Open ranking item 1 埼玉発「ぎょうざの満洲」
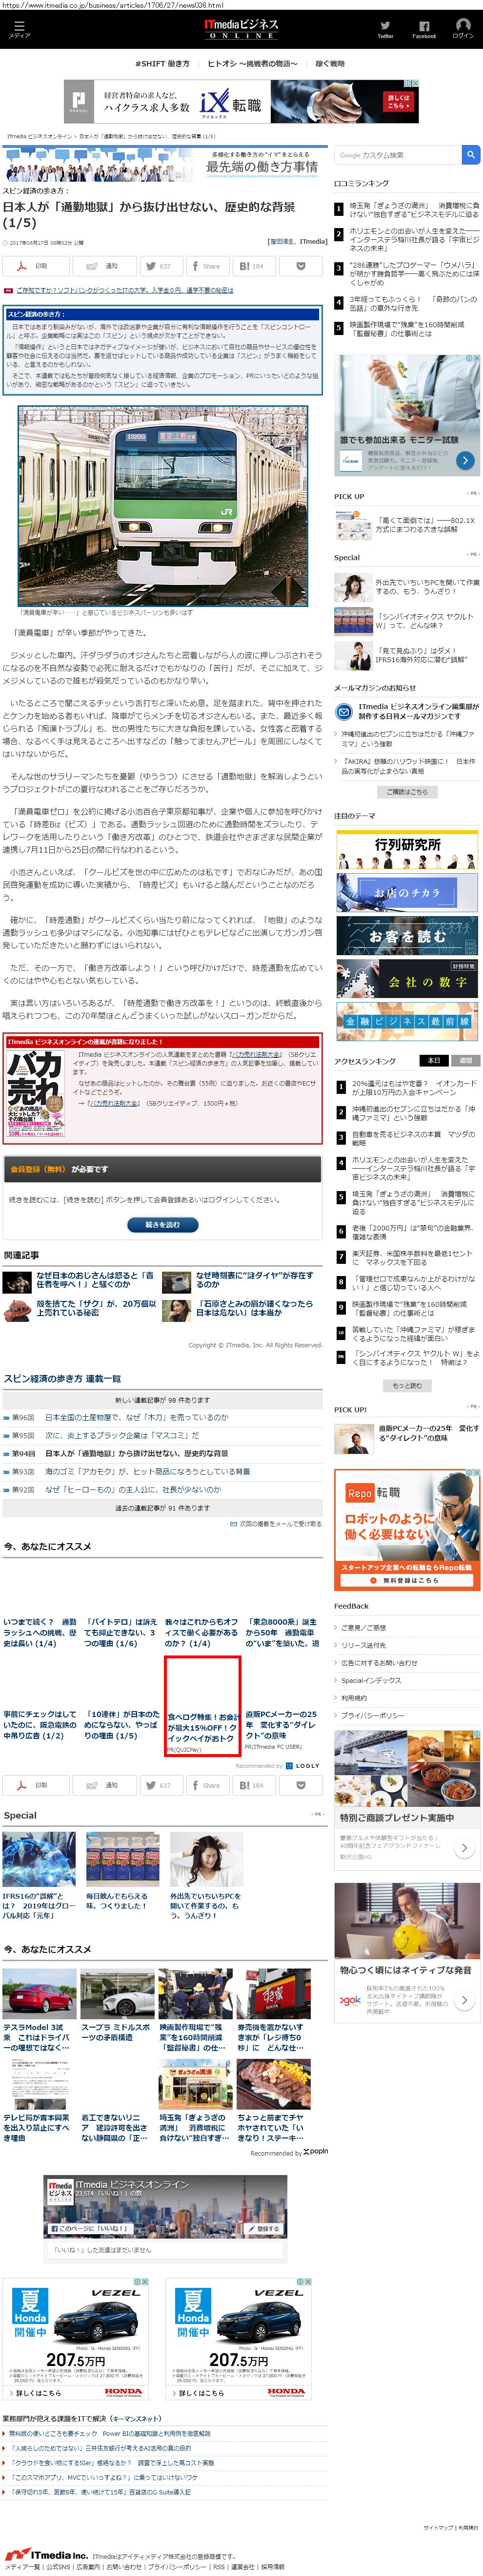Image resolution: width=483 pixels, height=2576 pixels. click(x=414, y=209)
